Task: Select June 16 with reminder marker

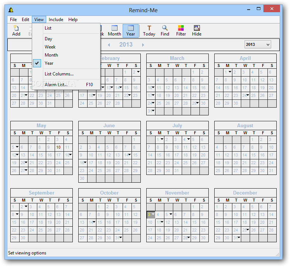Action: (x=83, y=163)
